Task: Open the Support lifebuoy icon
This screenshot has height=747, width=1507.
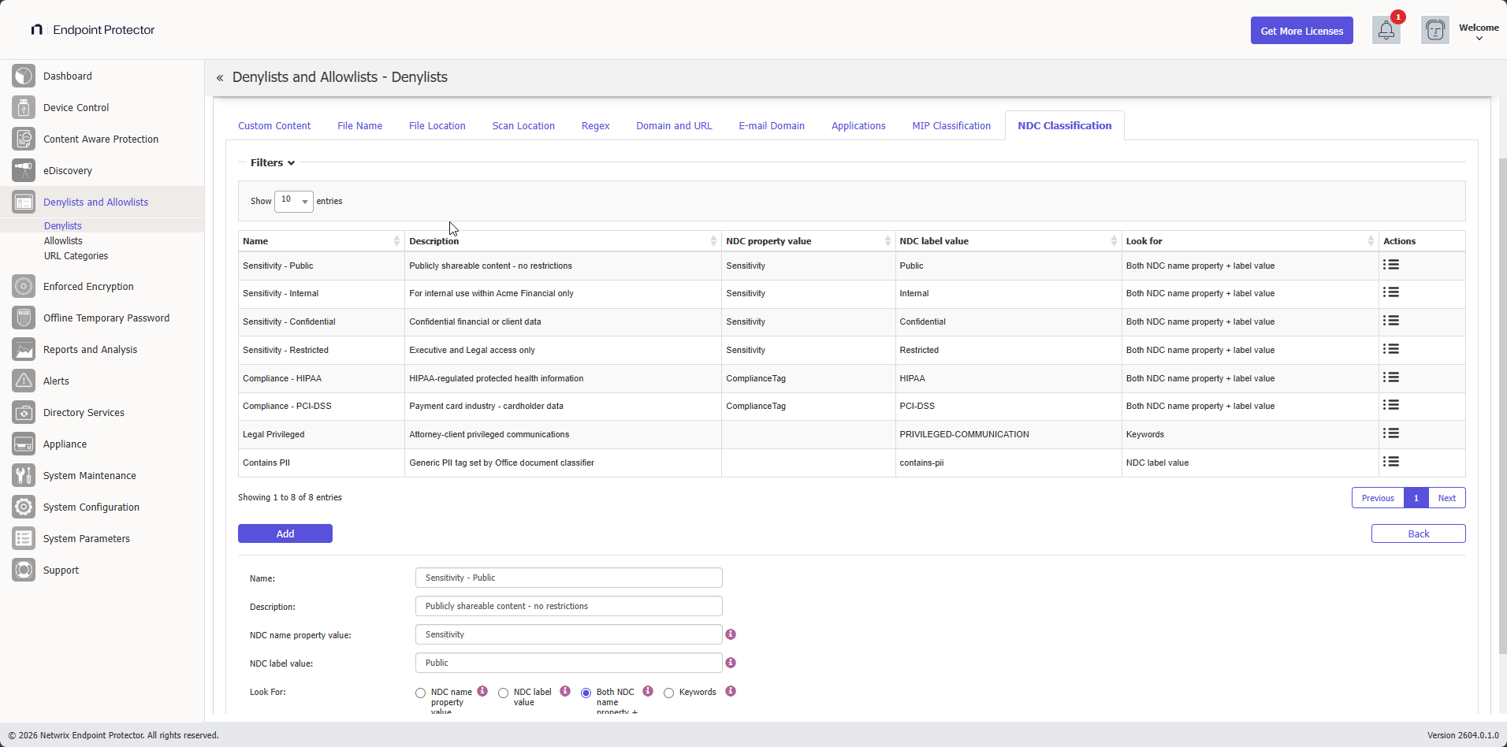Action: click(24, 570)
